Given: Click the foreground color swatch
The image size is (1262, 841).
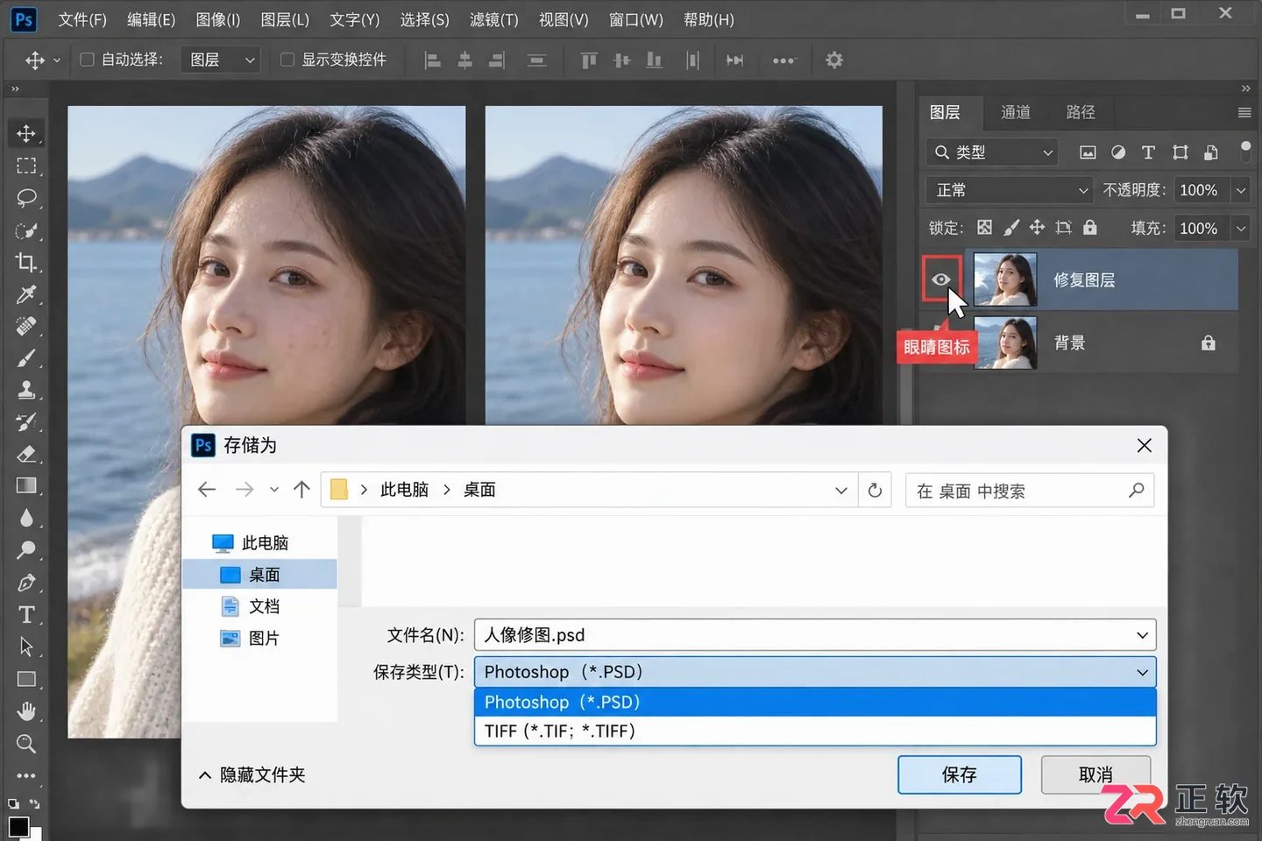Looking at the screenshot, I should pos(18,826).
